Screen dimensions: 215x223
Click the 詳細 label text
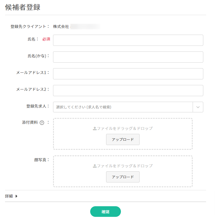9,196
